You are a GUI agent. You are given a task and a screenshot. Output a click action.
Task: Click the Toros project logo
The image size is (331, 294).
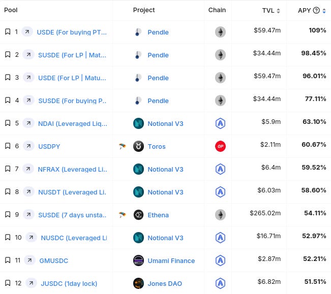pos(138,146)
